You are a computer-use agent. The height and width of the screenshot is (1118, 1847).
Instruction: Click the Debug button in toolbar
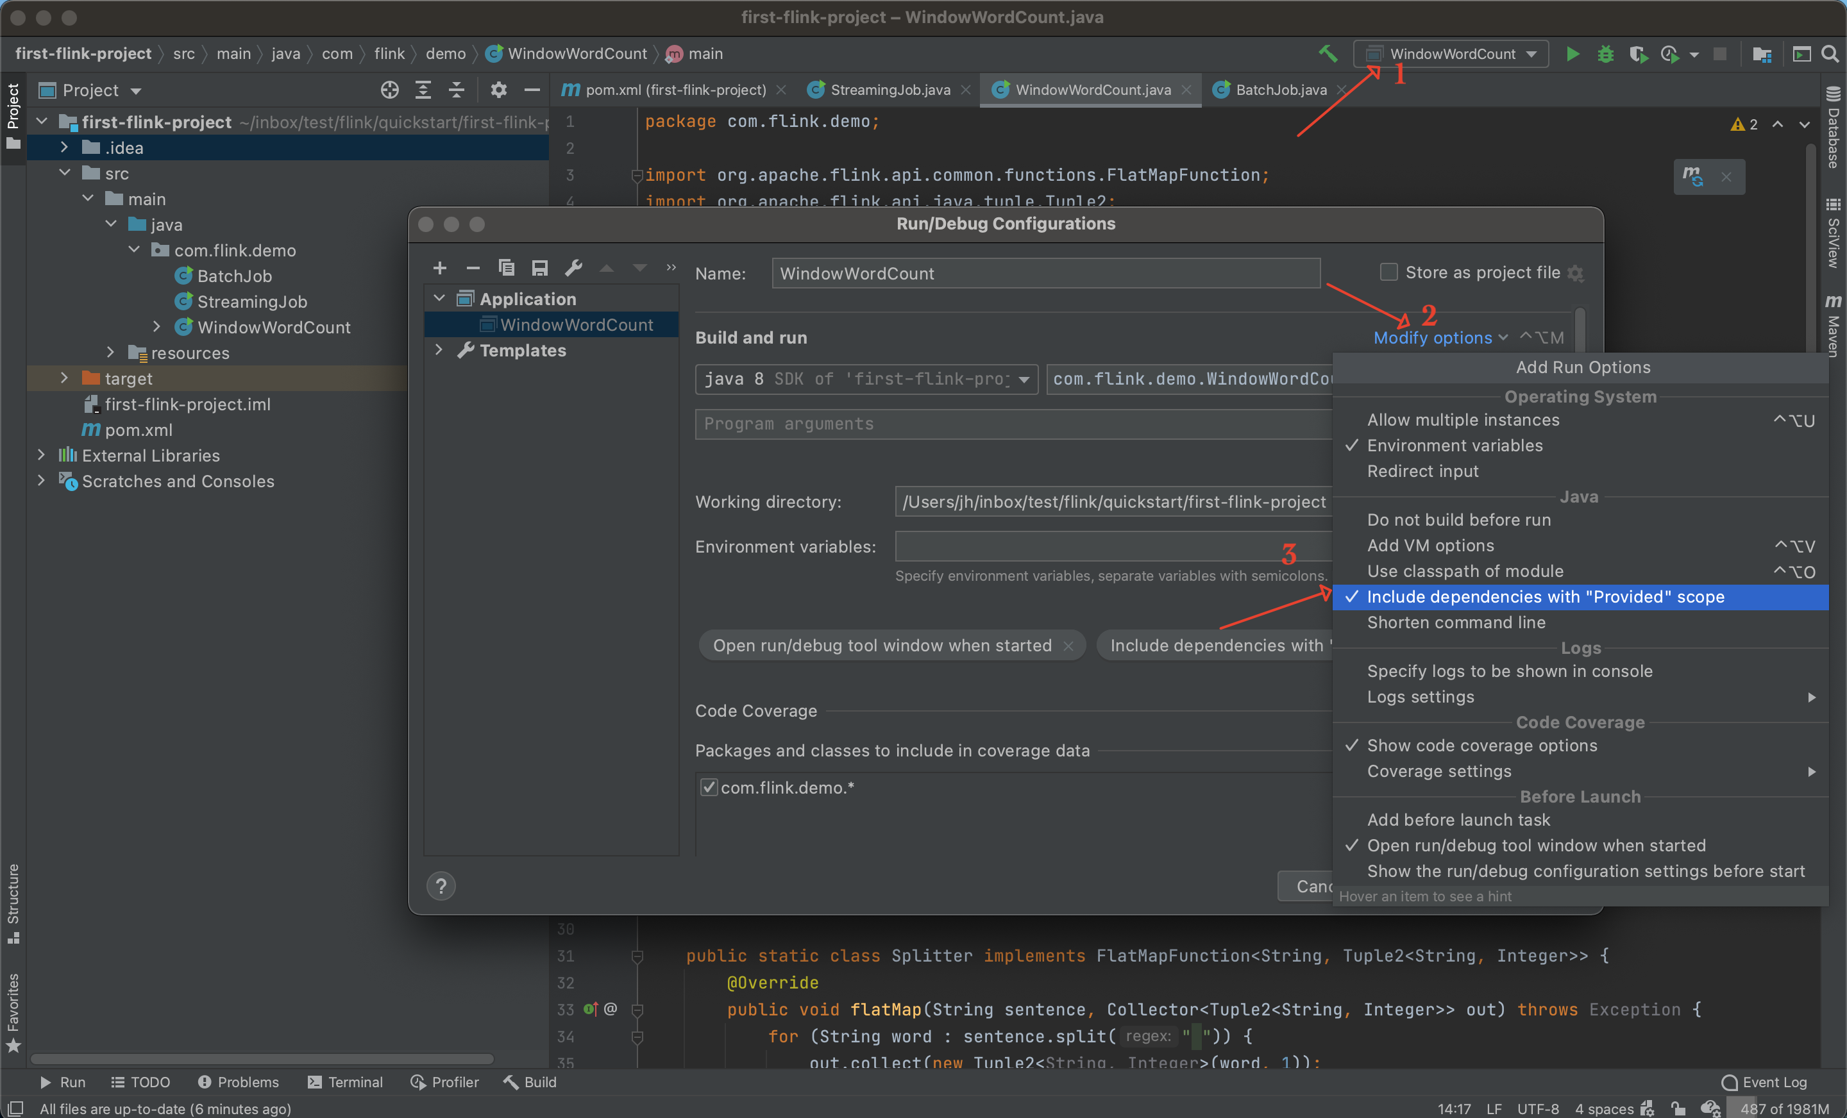(1603, 54)
